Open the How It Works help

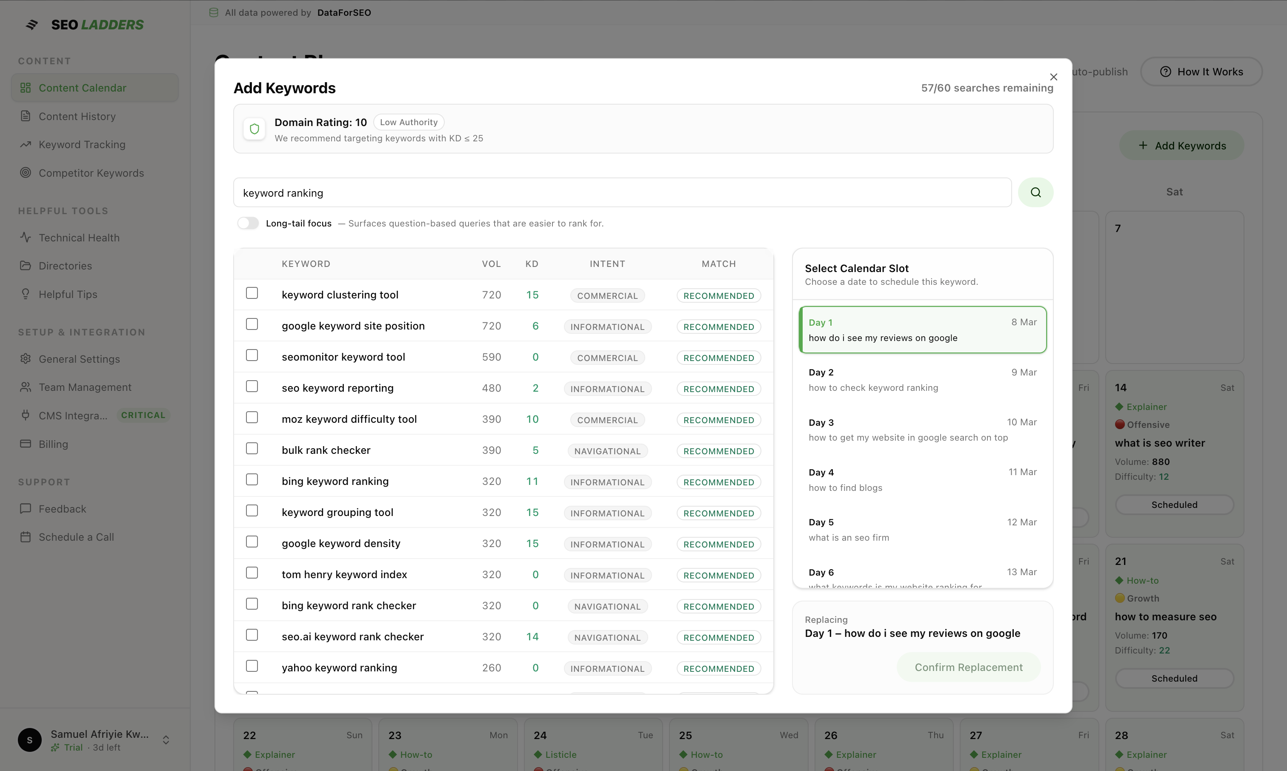tap(1201, 72)
